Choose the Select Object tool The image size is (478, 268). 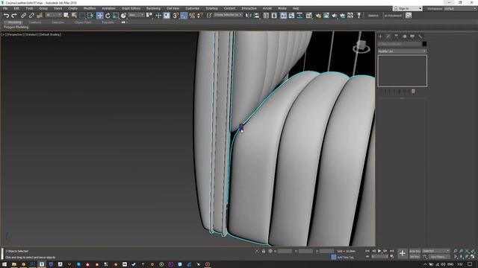coord(66,16)
